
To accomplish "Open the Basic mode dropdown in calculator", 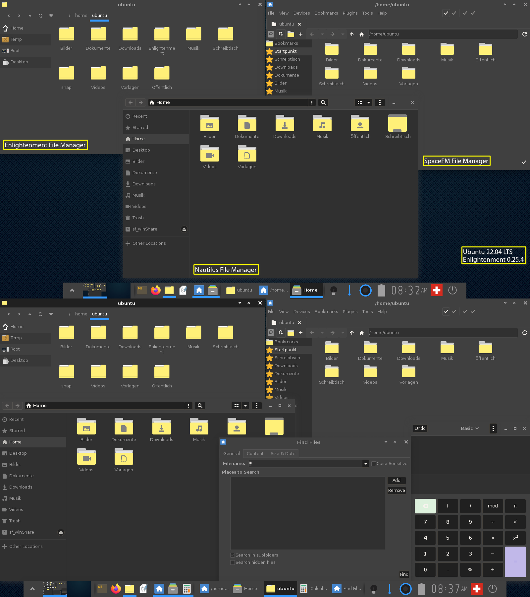I will click(470, 429).
